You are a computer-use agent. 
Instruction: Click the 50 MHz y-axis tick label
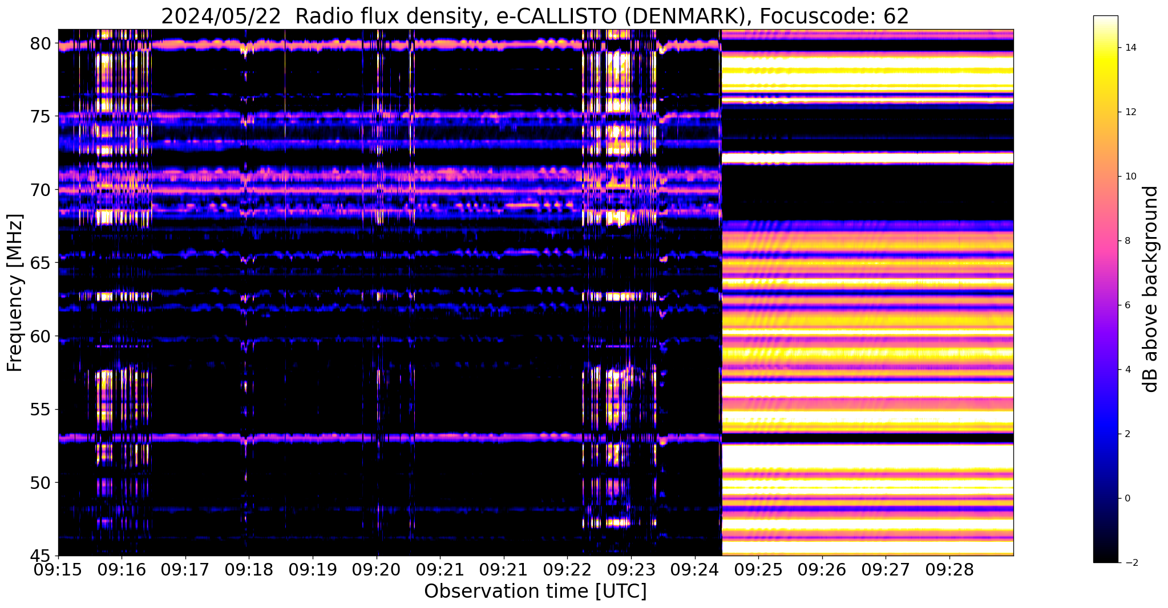(x=41, y=483)
